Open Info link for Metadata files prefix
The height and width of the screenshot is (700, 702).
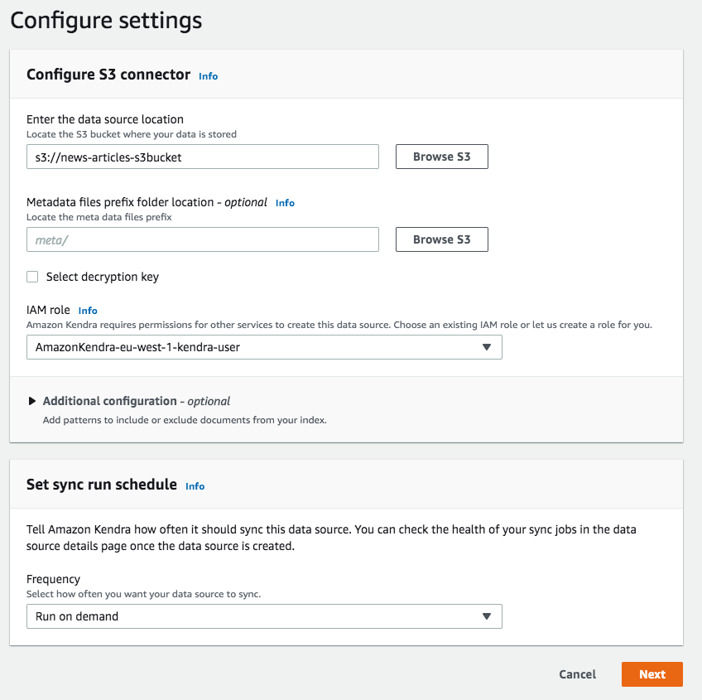(285, 203)
